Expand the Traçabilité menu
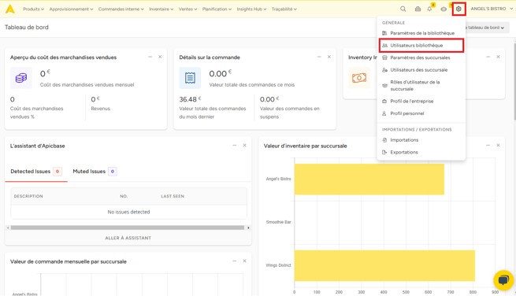 (284, 9)
